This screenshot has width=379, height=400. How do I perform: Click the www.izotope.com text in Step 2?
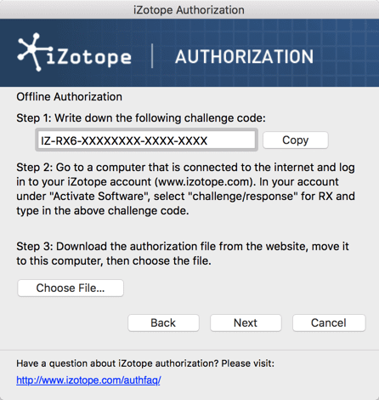tap(204, 182)
